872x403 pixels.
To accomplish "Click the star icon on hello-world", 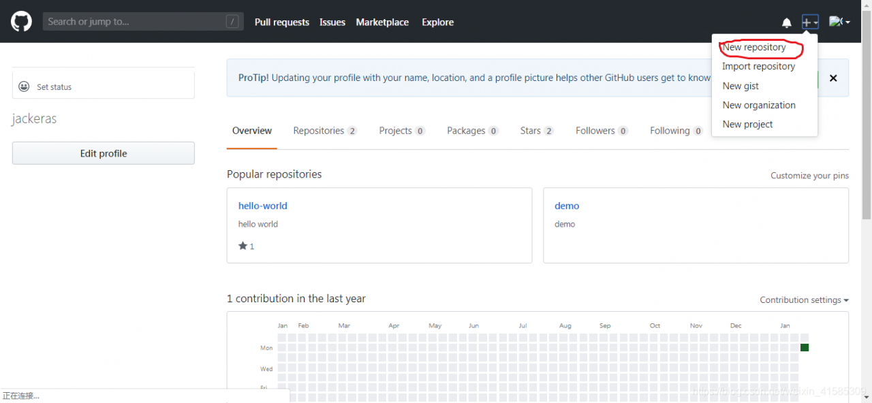I will (243, 246).
